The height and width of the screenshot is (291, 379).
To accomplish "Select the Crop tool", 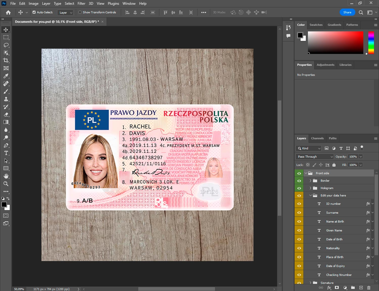I will (x=6, y=60).
